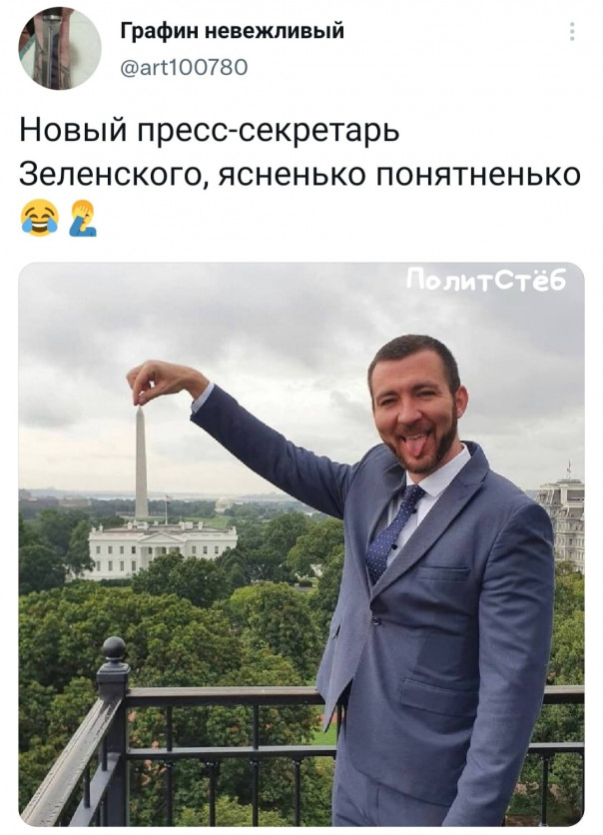Click the ball finial on the railing post
This screenshot has height=835, width=603.
coord(114,648)
